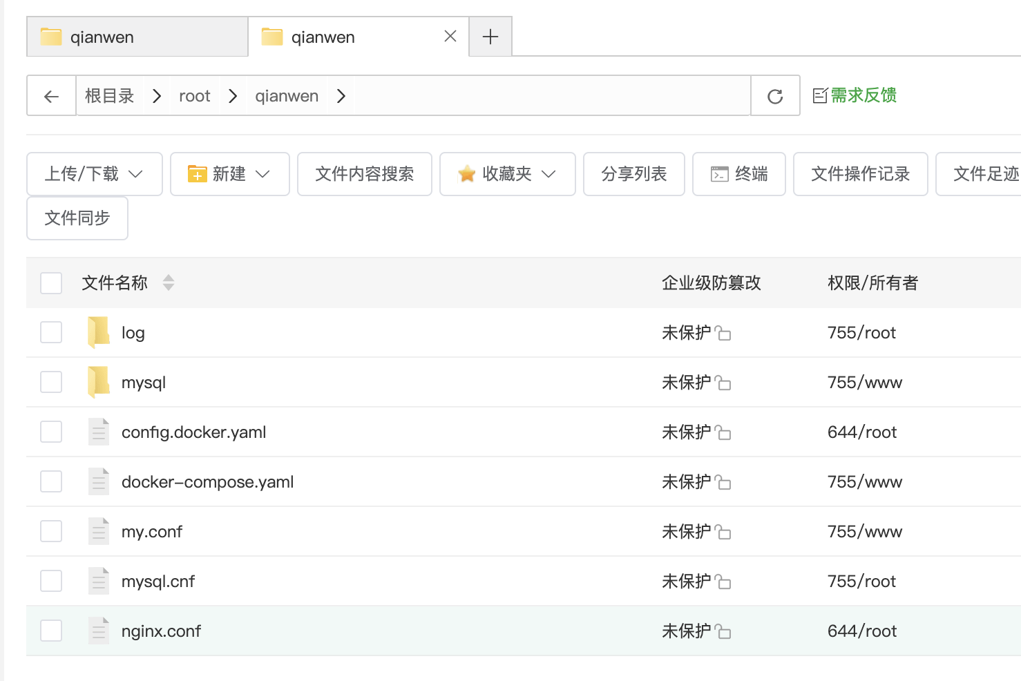Click file icon of docker-compose.yaml
The width and height of the screenshot is (1021, 681).
pyautogui.click(x=99, y=481)
